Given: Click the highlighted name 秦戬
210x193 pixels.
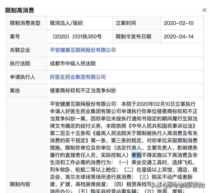Looking at the screenshot, I should pos(136,155).
